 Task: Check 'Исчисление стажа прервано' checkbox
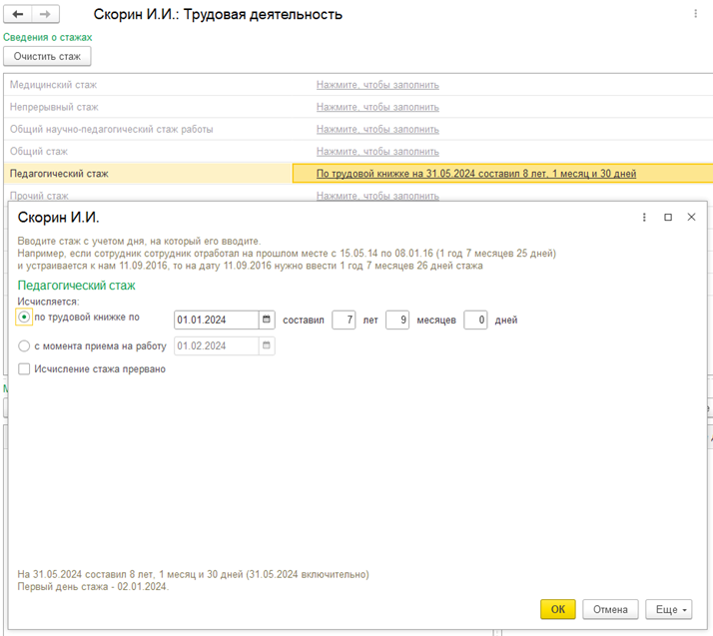24,368
